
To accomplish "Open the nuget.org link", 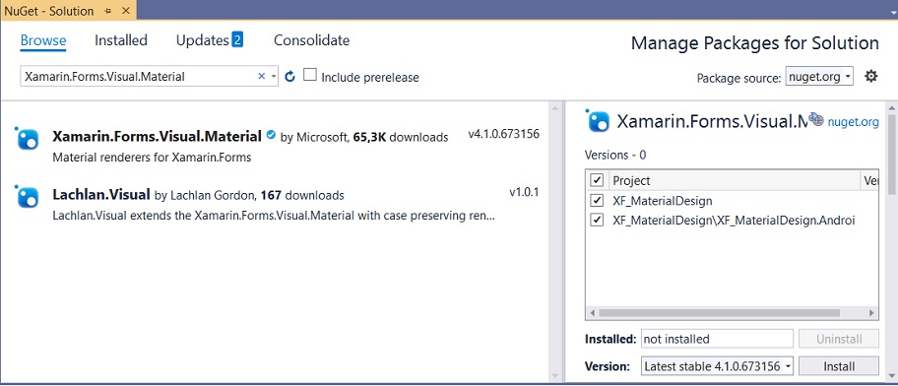I will tap(853, 121).
